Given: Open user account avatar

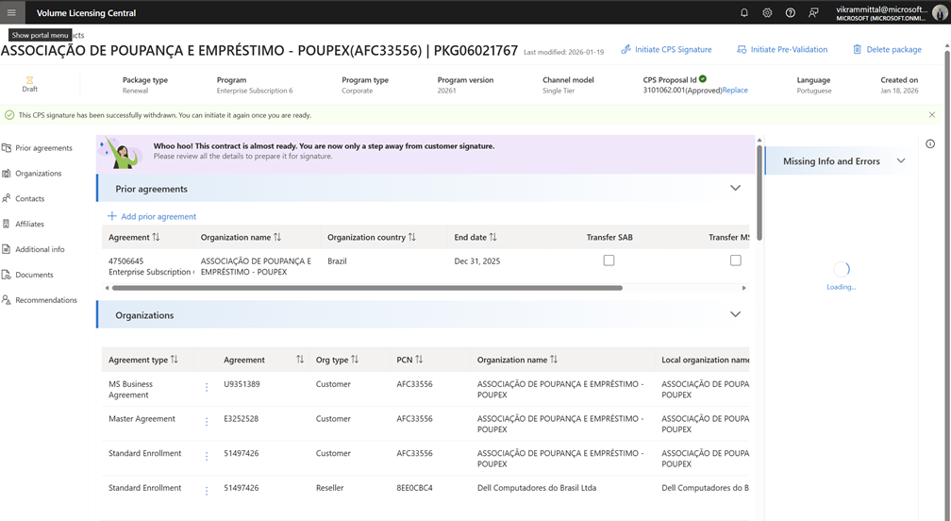Looking at the screenshot, I should click(x=940, y=12).
